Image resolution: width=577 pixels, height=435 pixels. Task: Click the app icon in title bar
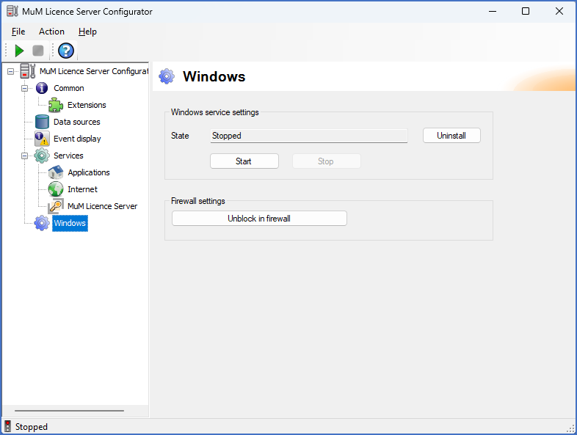(x=12, y=12)
